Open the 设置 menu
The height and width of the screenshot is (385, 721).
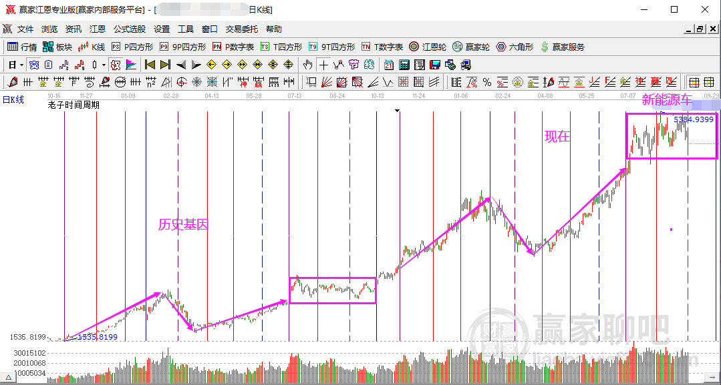(162, 29)
